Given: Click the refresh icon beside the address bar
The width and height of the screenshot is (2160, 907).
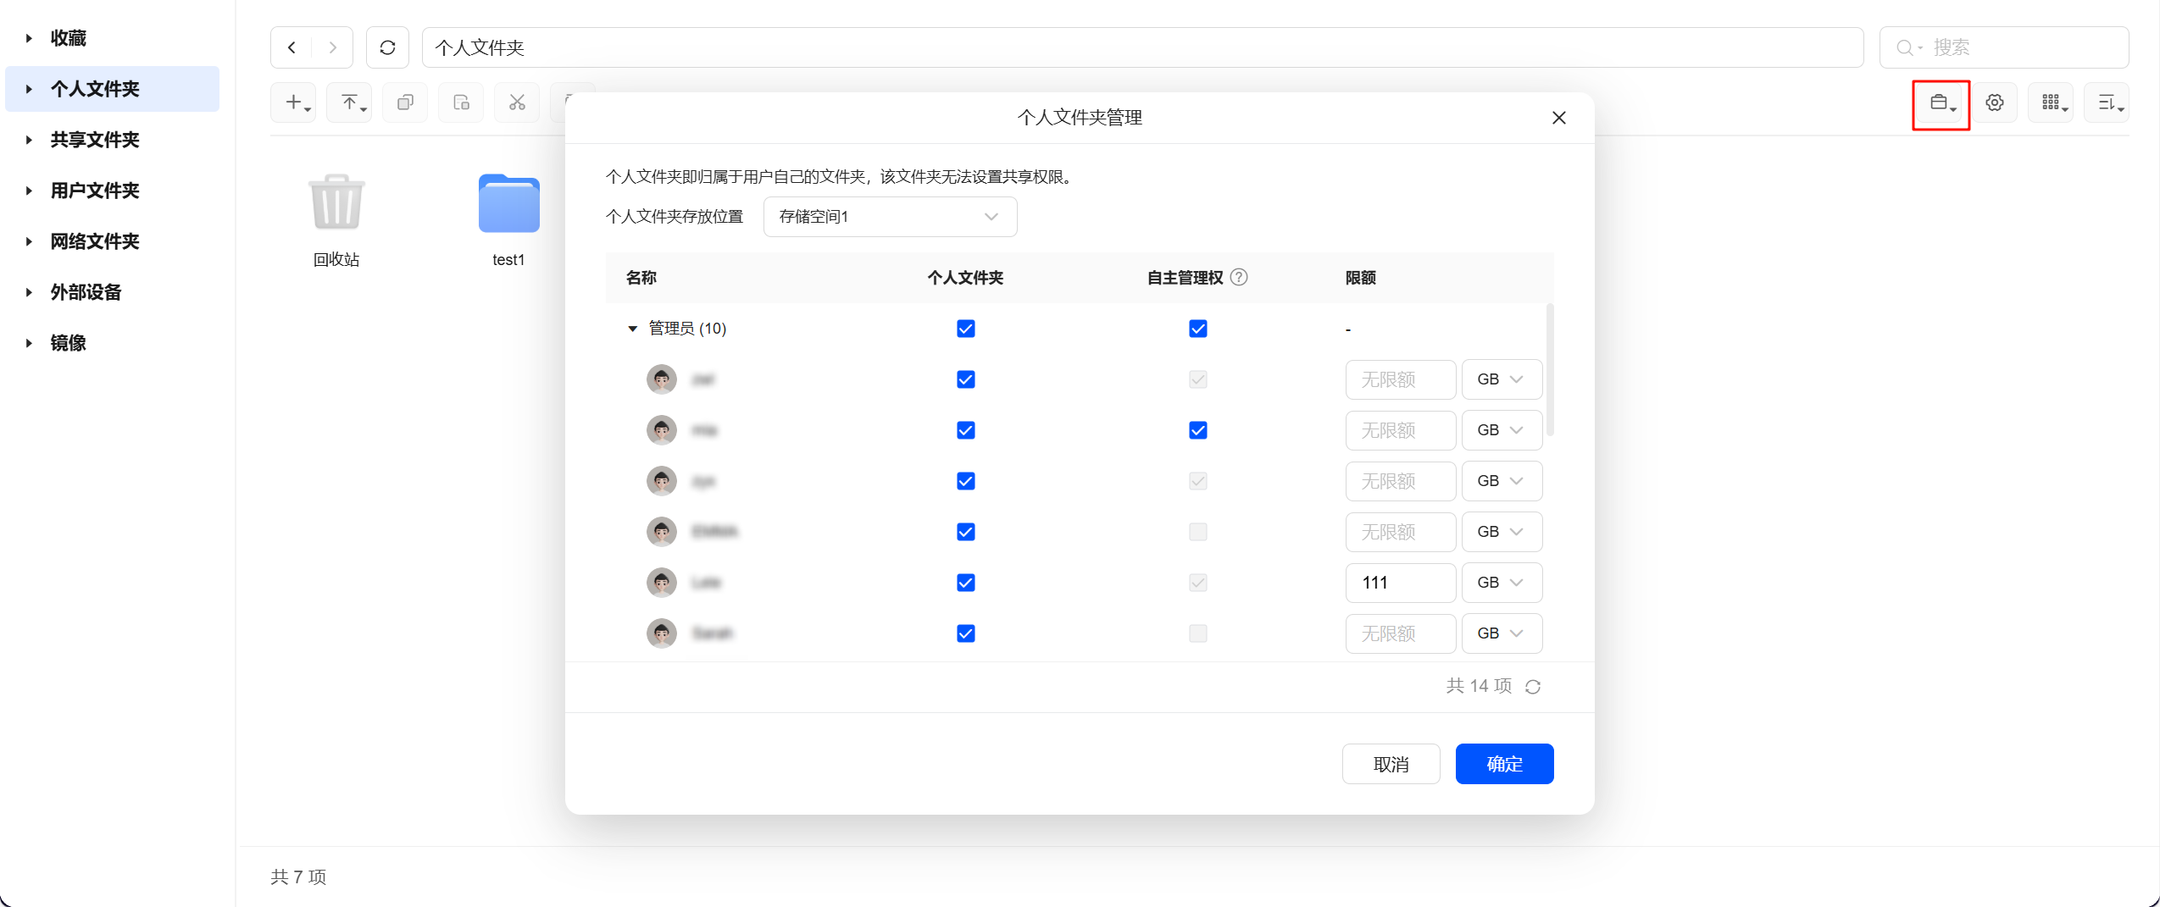Looking at the screenshot, I should [387, 47].
